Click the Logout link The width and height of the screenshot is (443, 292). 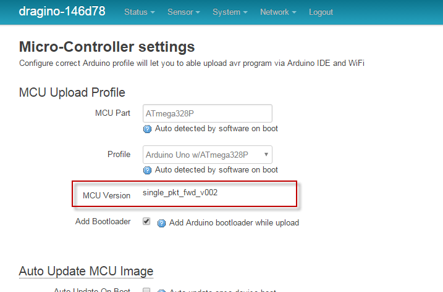pyautogui.click(x=321, y=12)
